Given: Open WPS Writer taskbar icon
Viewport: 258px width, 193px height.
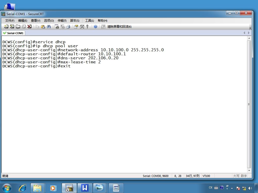Looking at the screenshot, I should click(x=85, y=188).
